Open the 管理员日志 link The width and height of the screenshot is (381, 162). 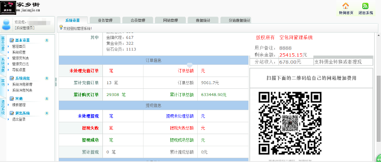pos(20,64)
